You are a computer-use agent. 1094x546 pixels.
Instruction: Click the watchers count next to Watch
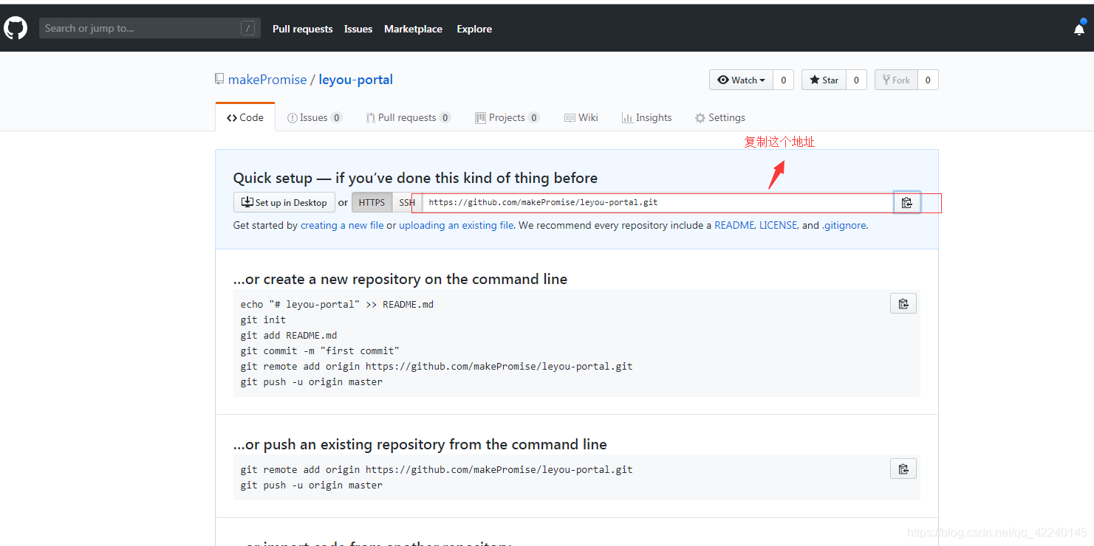[x=784, y=80]
